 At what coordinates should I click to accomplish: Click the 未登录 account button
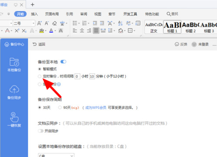200,44
